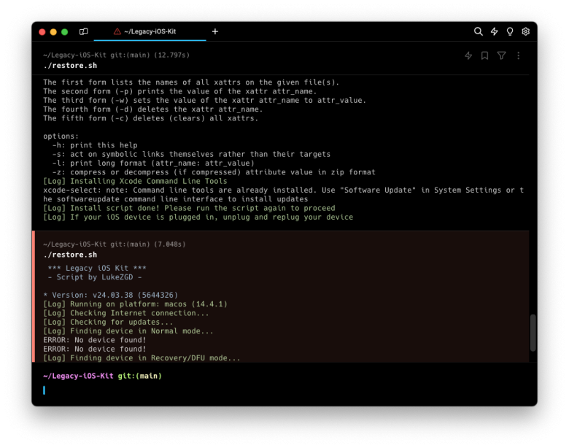The width and height of the screenshot is (569, 448).
Task: Click the first 'ERROR: No device found!' line
Action: click(x=94, y=340)
